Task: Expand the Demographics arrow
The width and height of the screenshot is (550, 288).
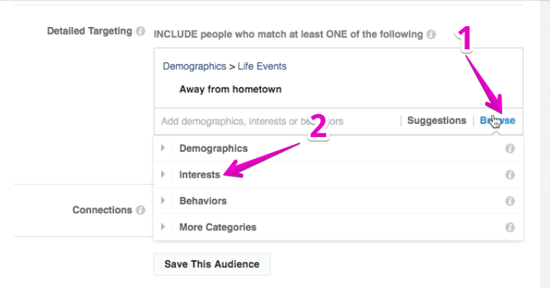Action: point(163,148)
